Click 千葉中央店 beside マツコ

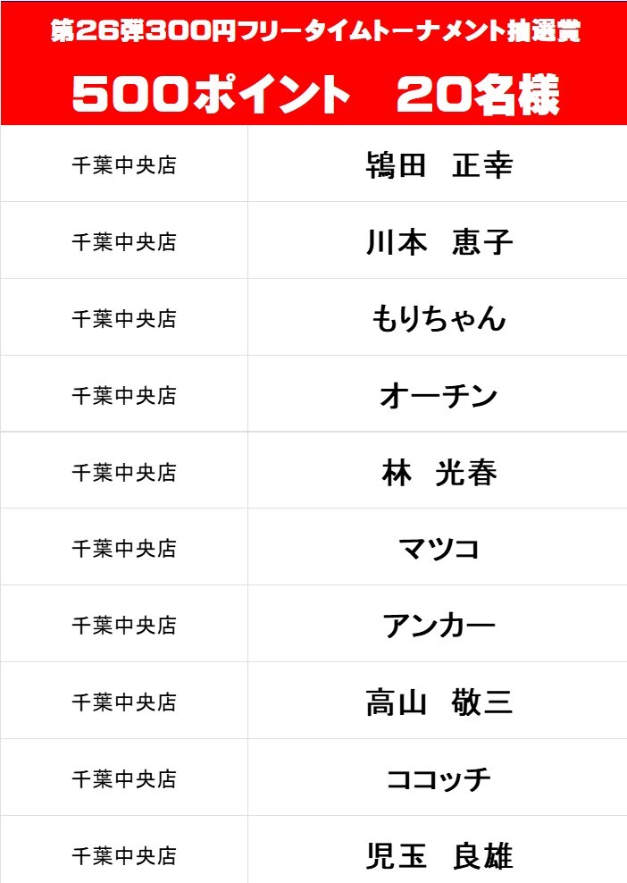(124, 549)
